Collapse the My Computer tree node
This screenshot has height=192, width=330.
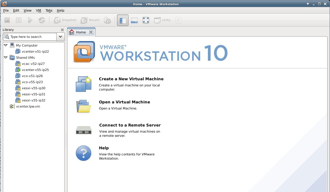(6, 45)
